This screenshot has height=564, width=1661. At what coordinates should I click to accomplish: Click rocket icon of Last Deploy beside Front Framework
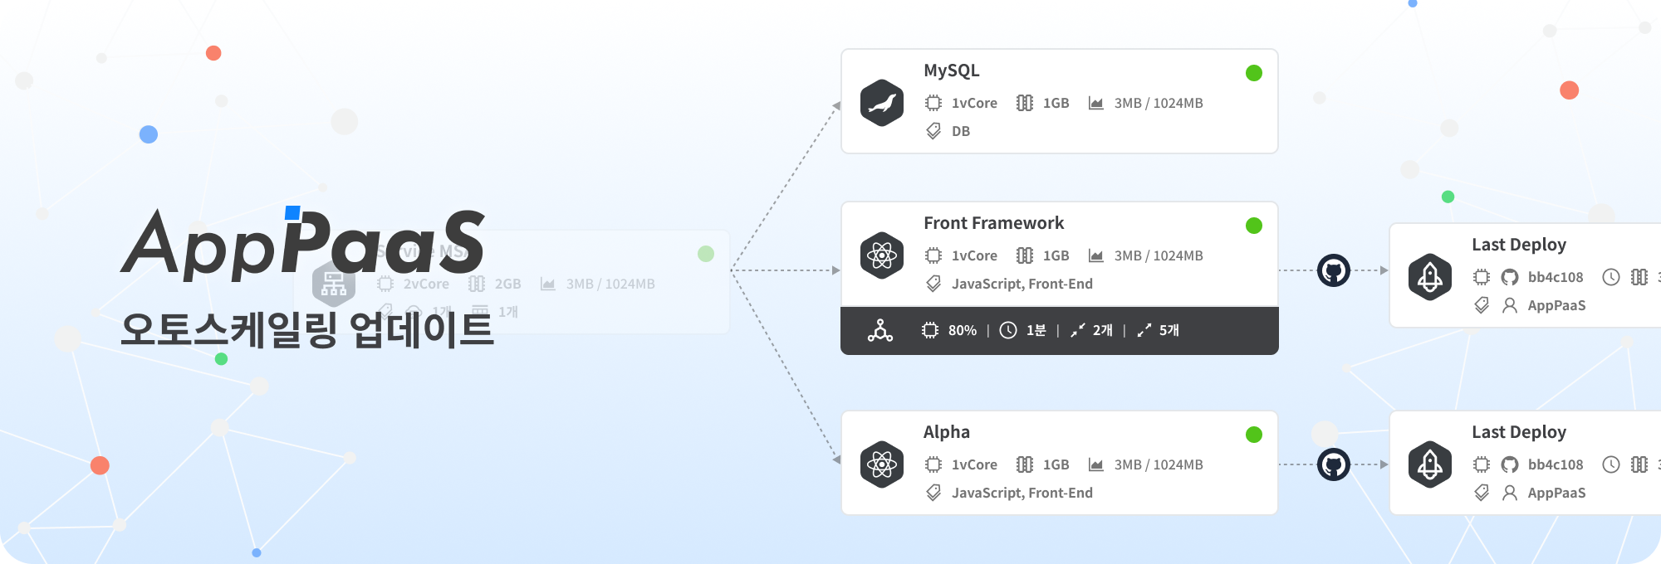pyautogui.click(x=1430, y=277)
